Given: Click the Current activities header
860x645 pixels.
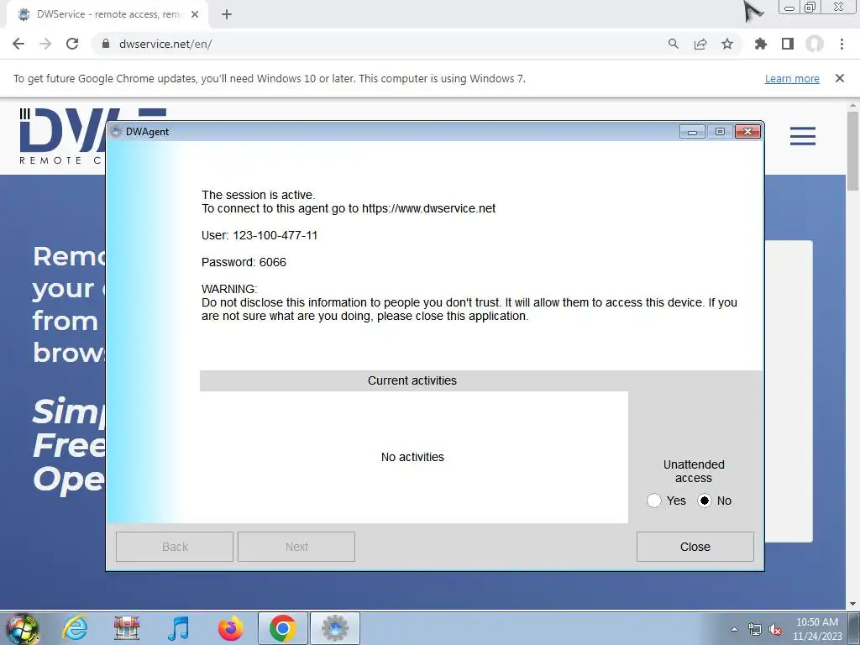Looking at the screenshot, I should tap(412, 380).
